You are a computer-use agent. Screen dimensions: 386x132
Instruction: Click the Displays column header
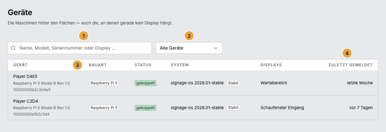(x=271, y=65)
